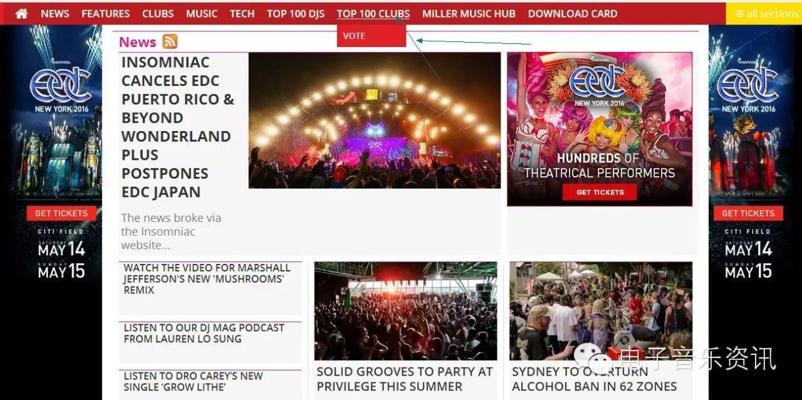Click GET TICKETS on the left banner
This screenshot has height=400, width=802.
click(61, 213)
